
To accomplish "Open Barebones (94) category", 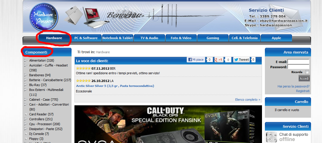I will coord(40,75).
